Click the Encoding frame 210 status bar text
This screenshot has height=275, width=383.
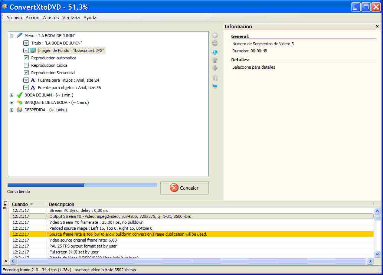click(x=69, y=270)
